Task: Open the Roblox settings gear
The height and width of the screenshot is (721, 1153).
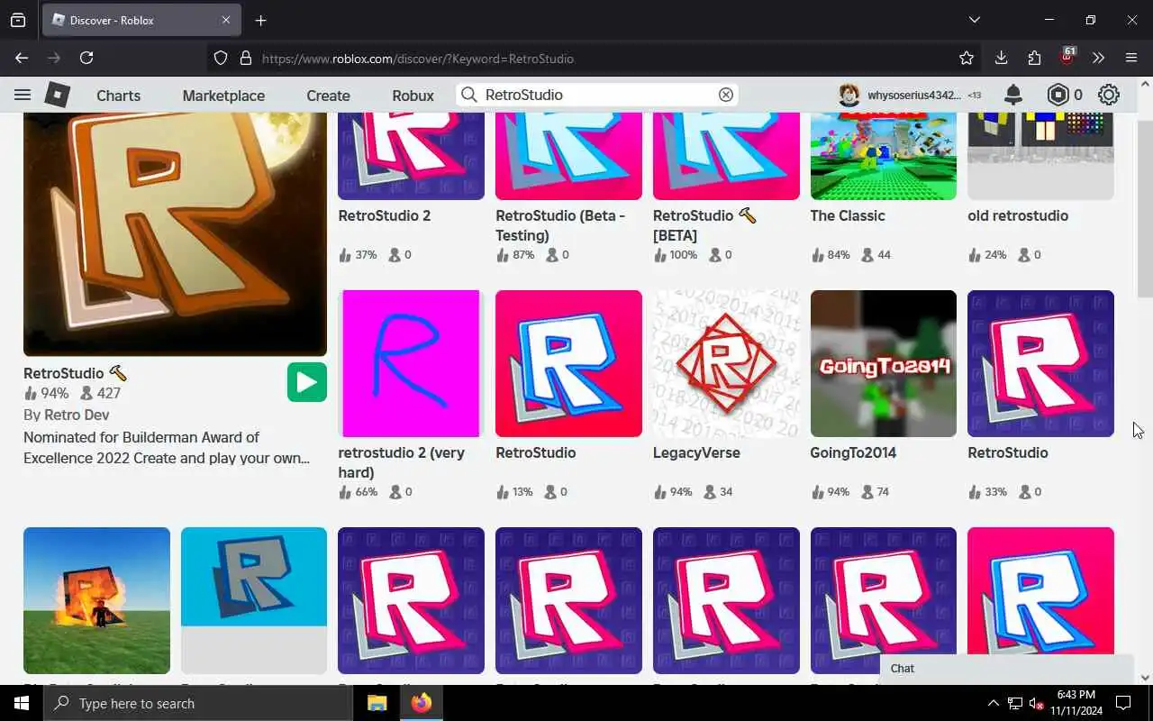Action: click(1109, 95)
